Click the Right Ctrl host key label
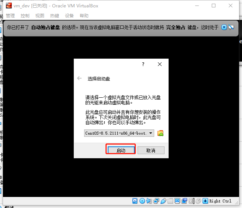The height and width of the screenshot is (208, 242). pyautogui.click(x=220, y=201)
